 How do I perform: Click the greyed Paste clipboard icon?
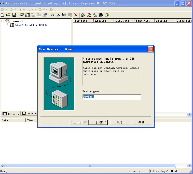pos(70,15)
